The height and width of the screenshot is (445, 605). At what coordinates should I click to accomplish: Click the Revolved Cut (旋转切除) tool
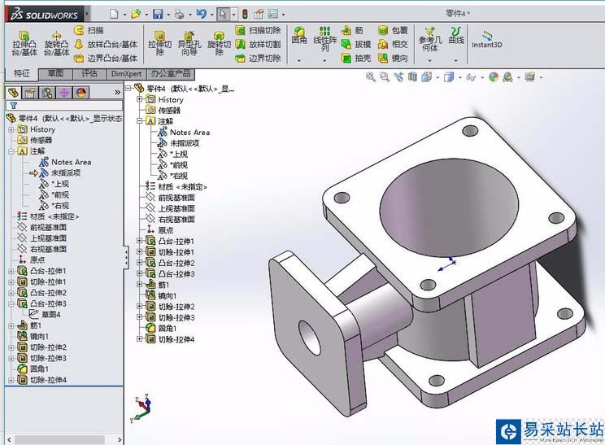(219, 43)
